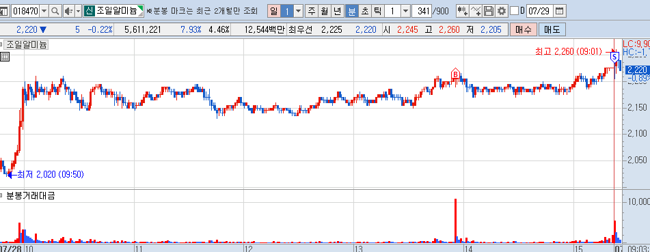Click the minute interval value field

392,11
